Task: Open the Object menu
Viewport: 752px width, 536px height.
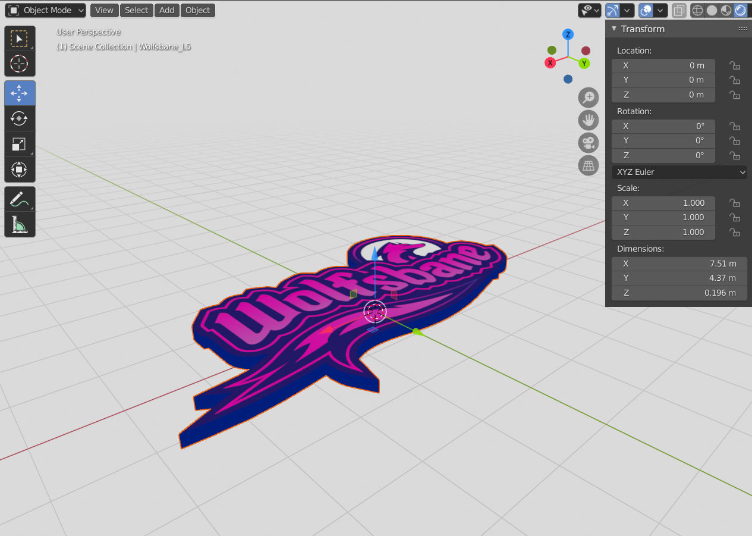Action: 198,10
